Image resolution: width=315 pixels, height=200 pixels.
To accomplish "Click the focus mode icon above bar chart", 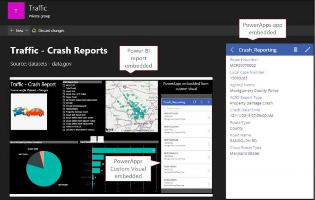I will pyautogui.click(x=94, y=139).
